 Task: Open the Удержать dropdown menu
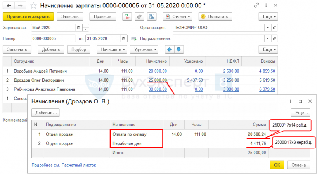pyautogui.click(x=144, y=49)
